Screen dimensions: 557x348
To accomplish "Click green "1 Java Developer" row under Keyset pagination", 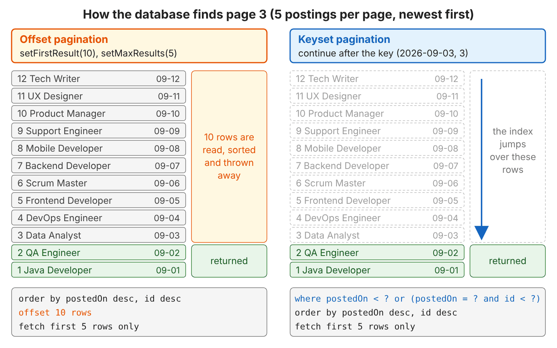I will pos(377,270).
